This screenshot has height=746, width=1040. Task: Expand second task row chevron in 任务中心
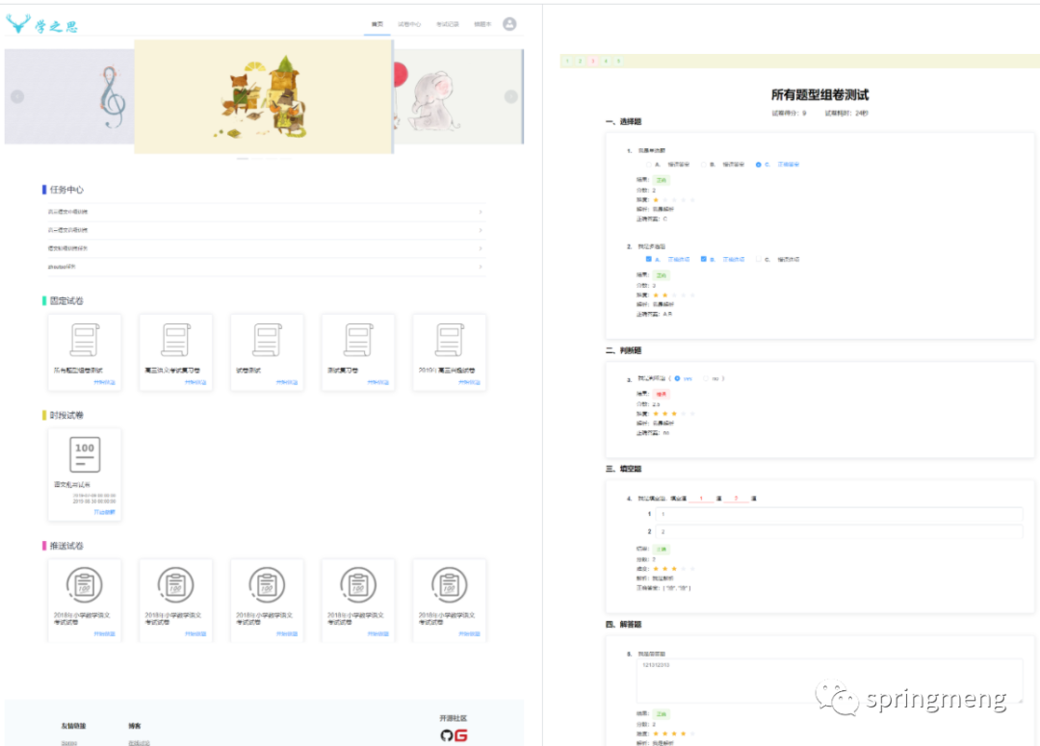click(x=481, y=230)
